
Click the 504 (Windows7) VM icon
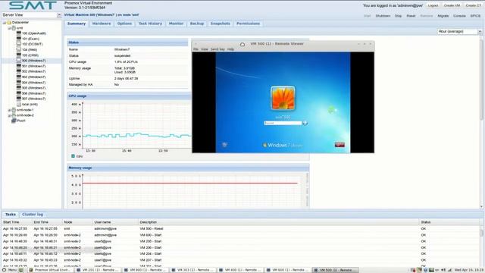tap(18, 83)
